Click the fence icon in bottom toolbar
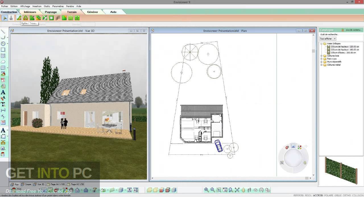This screenshot has height=197, width=364. coord(112,190)
